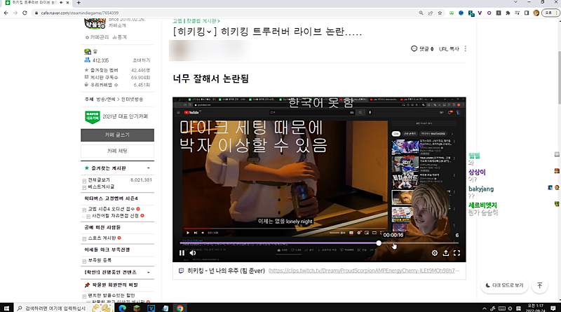This screenshot has height=312, width=561.
Task: Click the speech bubble comments icon
Action: (x=414, y=48)
